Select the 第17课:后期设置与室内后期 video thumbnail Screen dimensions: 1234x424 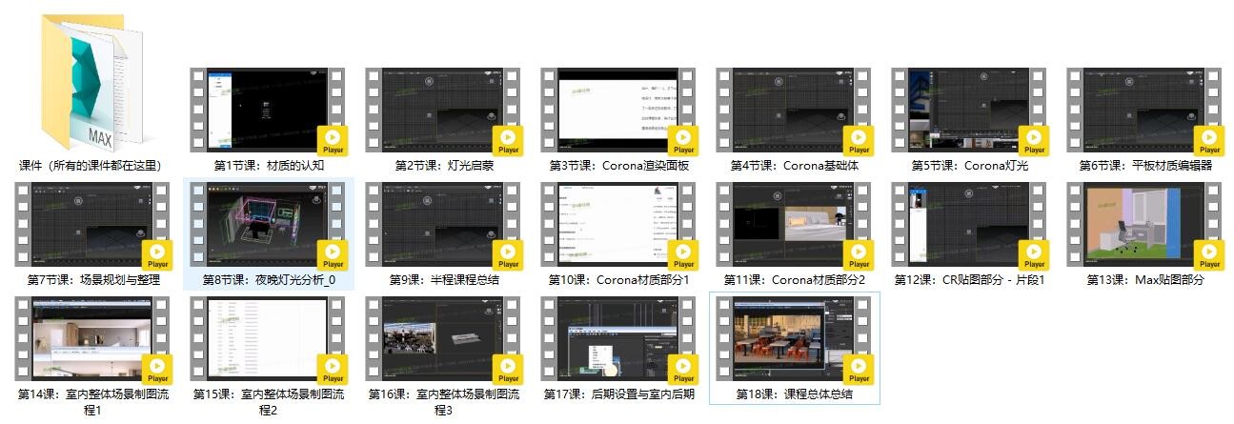coord(618,339)
